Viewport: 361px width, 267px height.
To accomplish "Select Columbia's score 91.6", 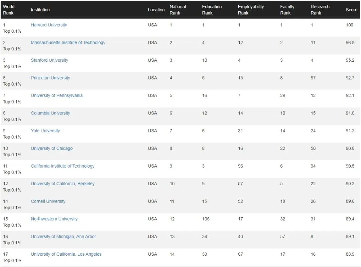I will pos(350,113).
